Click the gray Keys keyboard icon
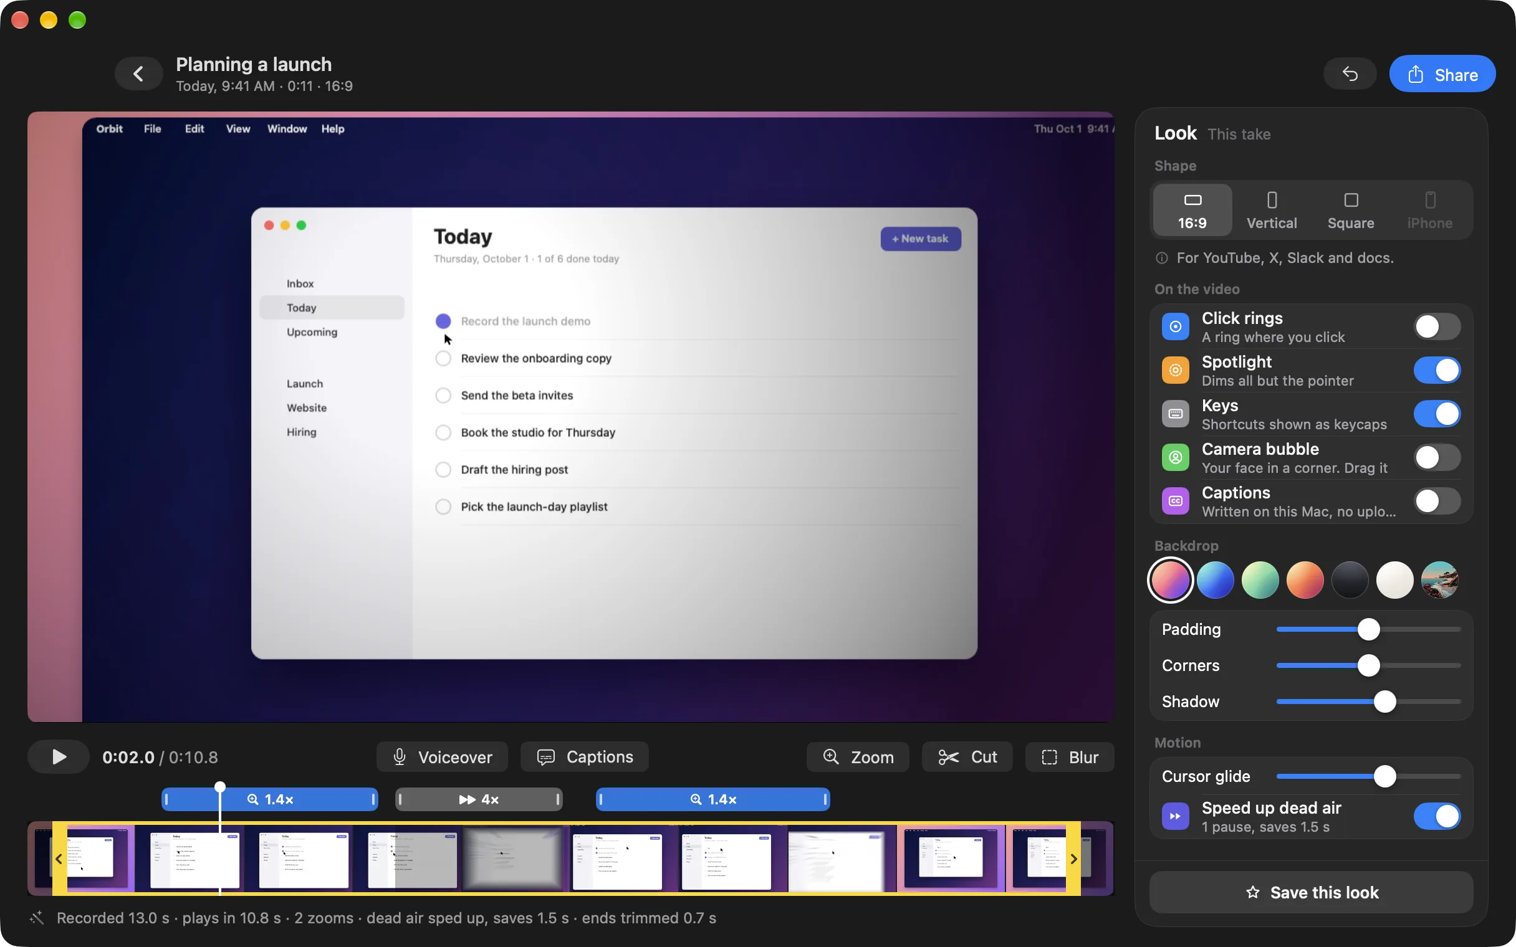Viewport: 1516px width, 947px height. coord(1175,414)
